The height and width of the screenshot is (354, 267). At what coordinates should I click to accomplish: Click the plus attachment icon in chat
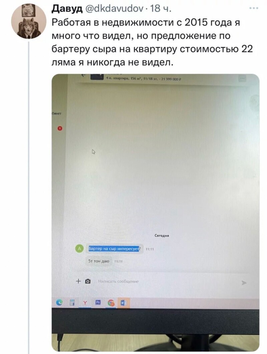pyautogui.click(x=78, y=281)
